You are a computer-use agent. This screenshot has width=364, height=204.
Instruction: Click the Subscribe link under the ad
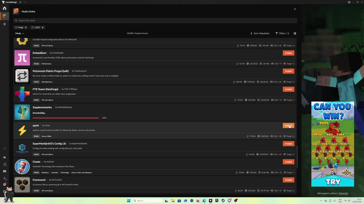click(x=343, y=193)
